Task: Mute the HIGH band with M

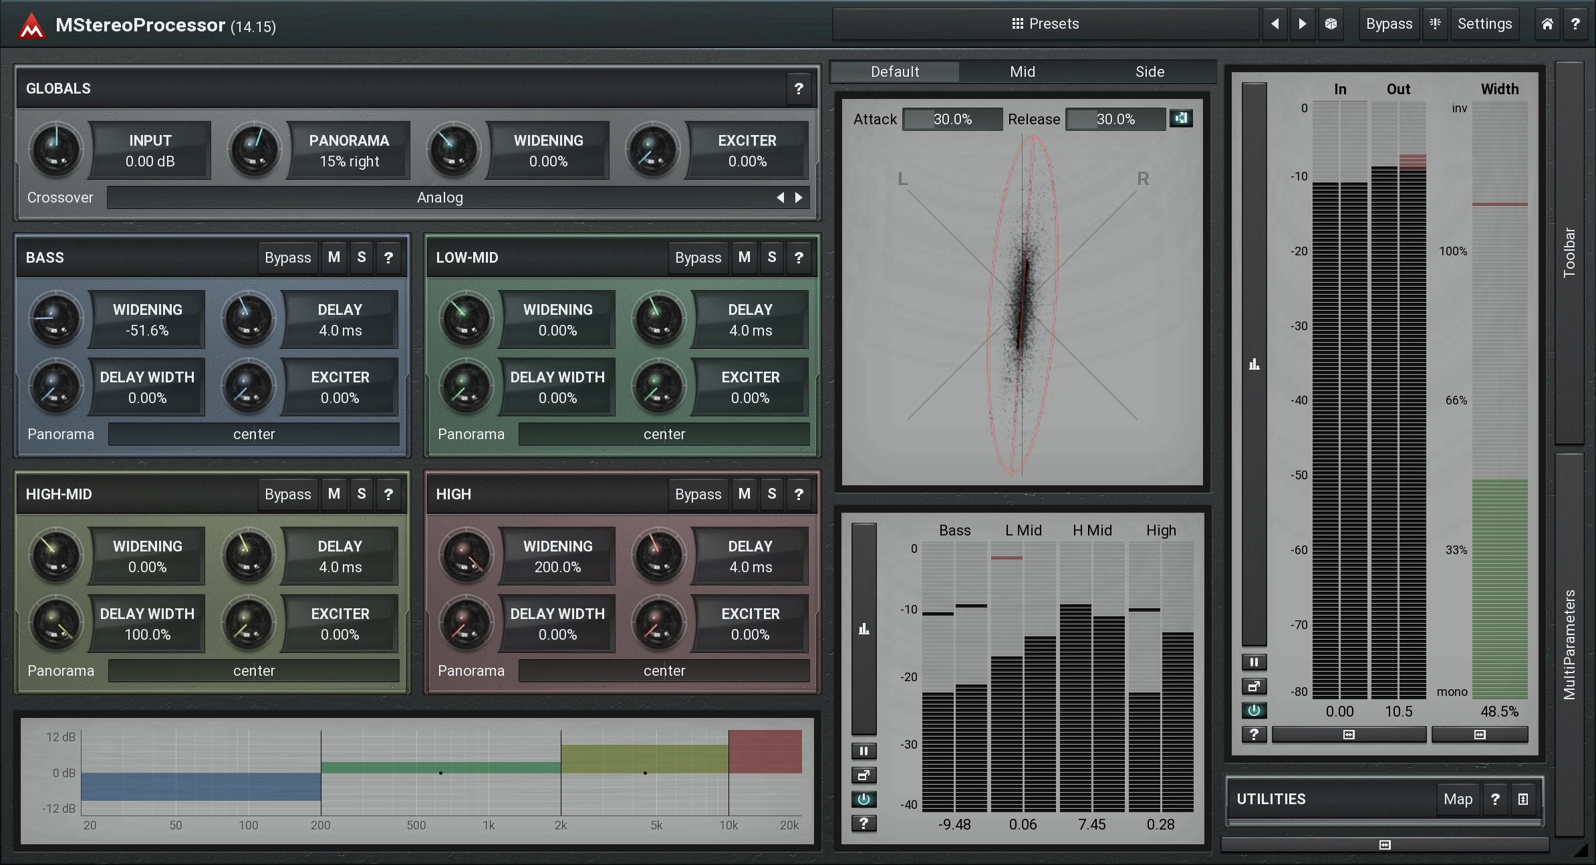Action: tap(744, 494)
